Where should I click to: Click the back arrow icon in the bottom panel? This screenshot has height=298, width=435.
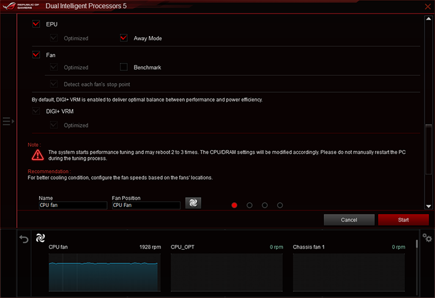[24, 239]
